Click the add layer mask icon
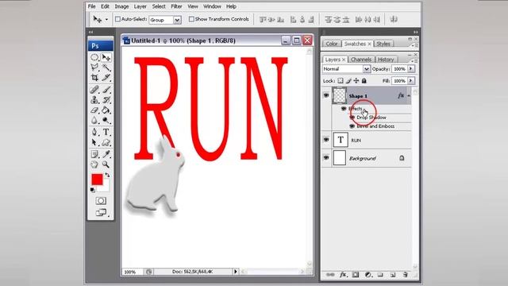Image resolution: width=508 pixels, height=286 pixels. [356, 275]
